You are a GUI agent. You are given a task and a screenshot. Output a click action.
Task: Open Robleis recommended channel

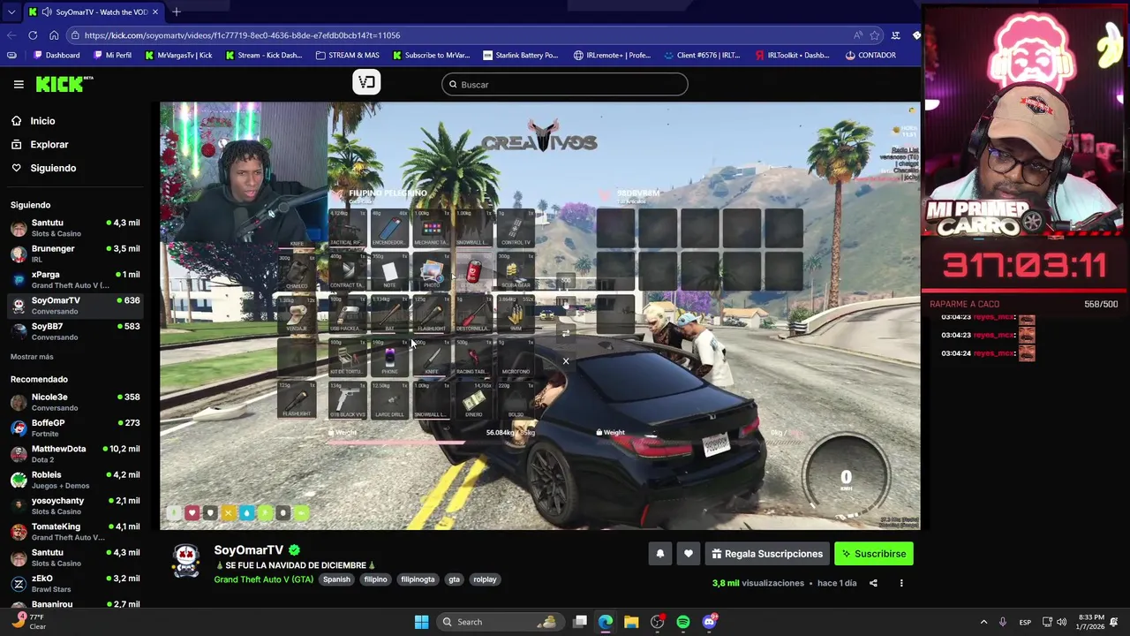(x=75, y=480)
